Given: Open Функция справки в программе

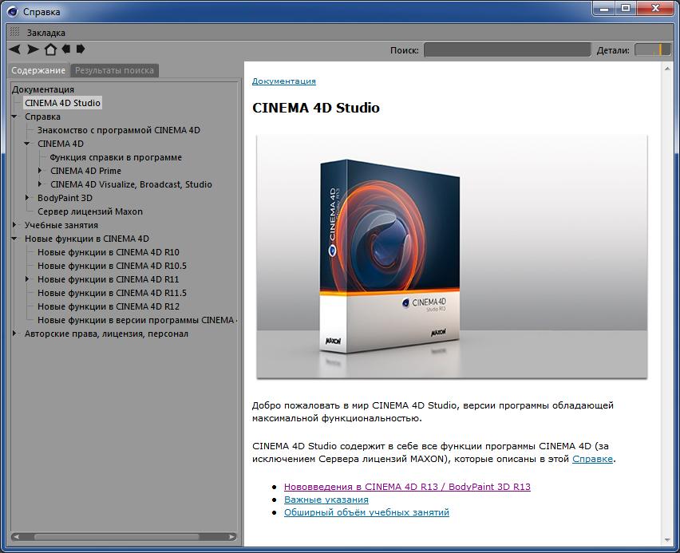Looking at the screenshot, I should pos(116,157).
